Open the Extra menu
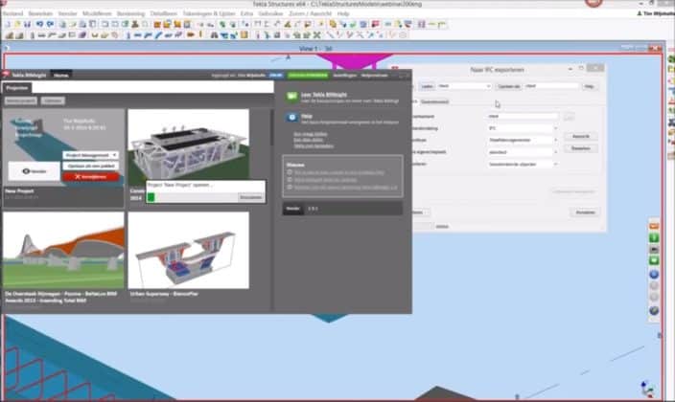 [x=246, y=13]
